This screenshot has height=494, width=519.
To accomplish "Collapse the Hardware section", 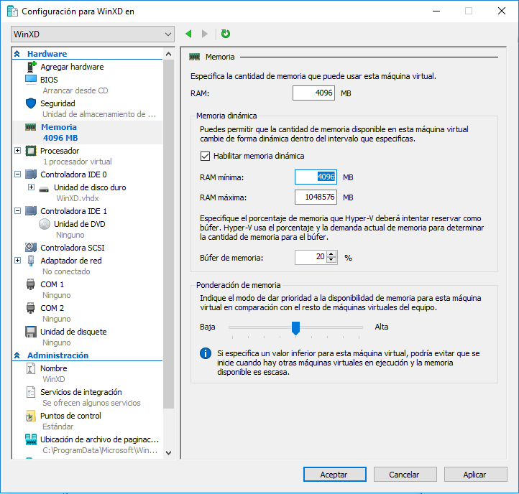I will click(x=17, y=54).
